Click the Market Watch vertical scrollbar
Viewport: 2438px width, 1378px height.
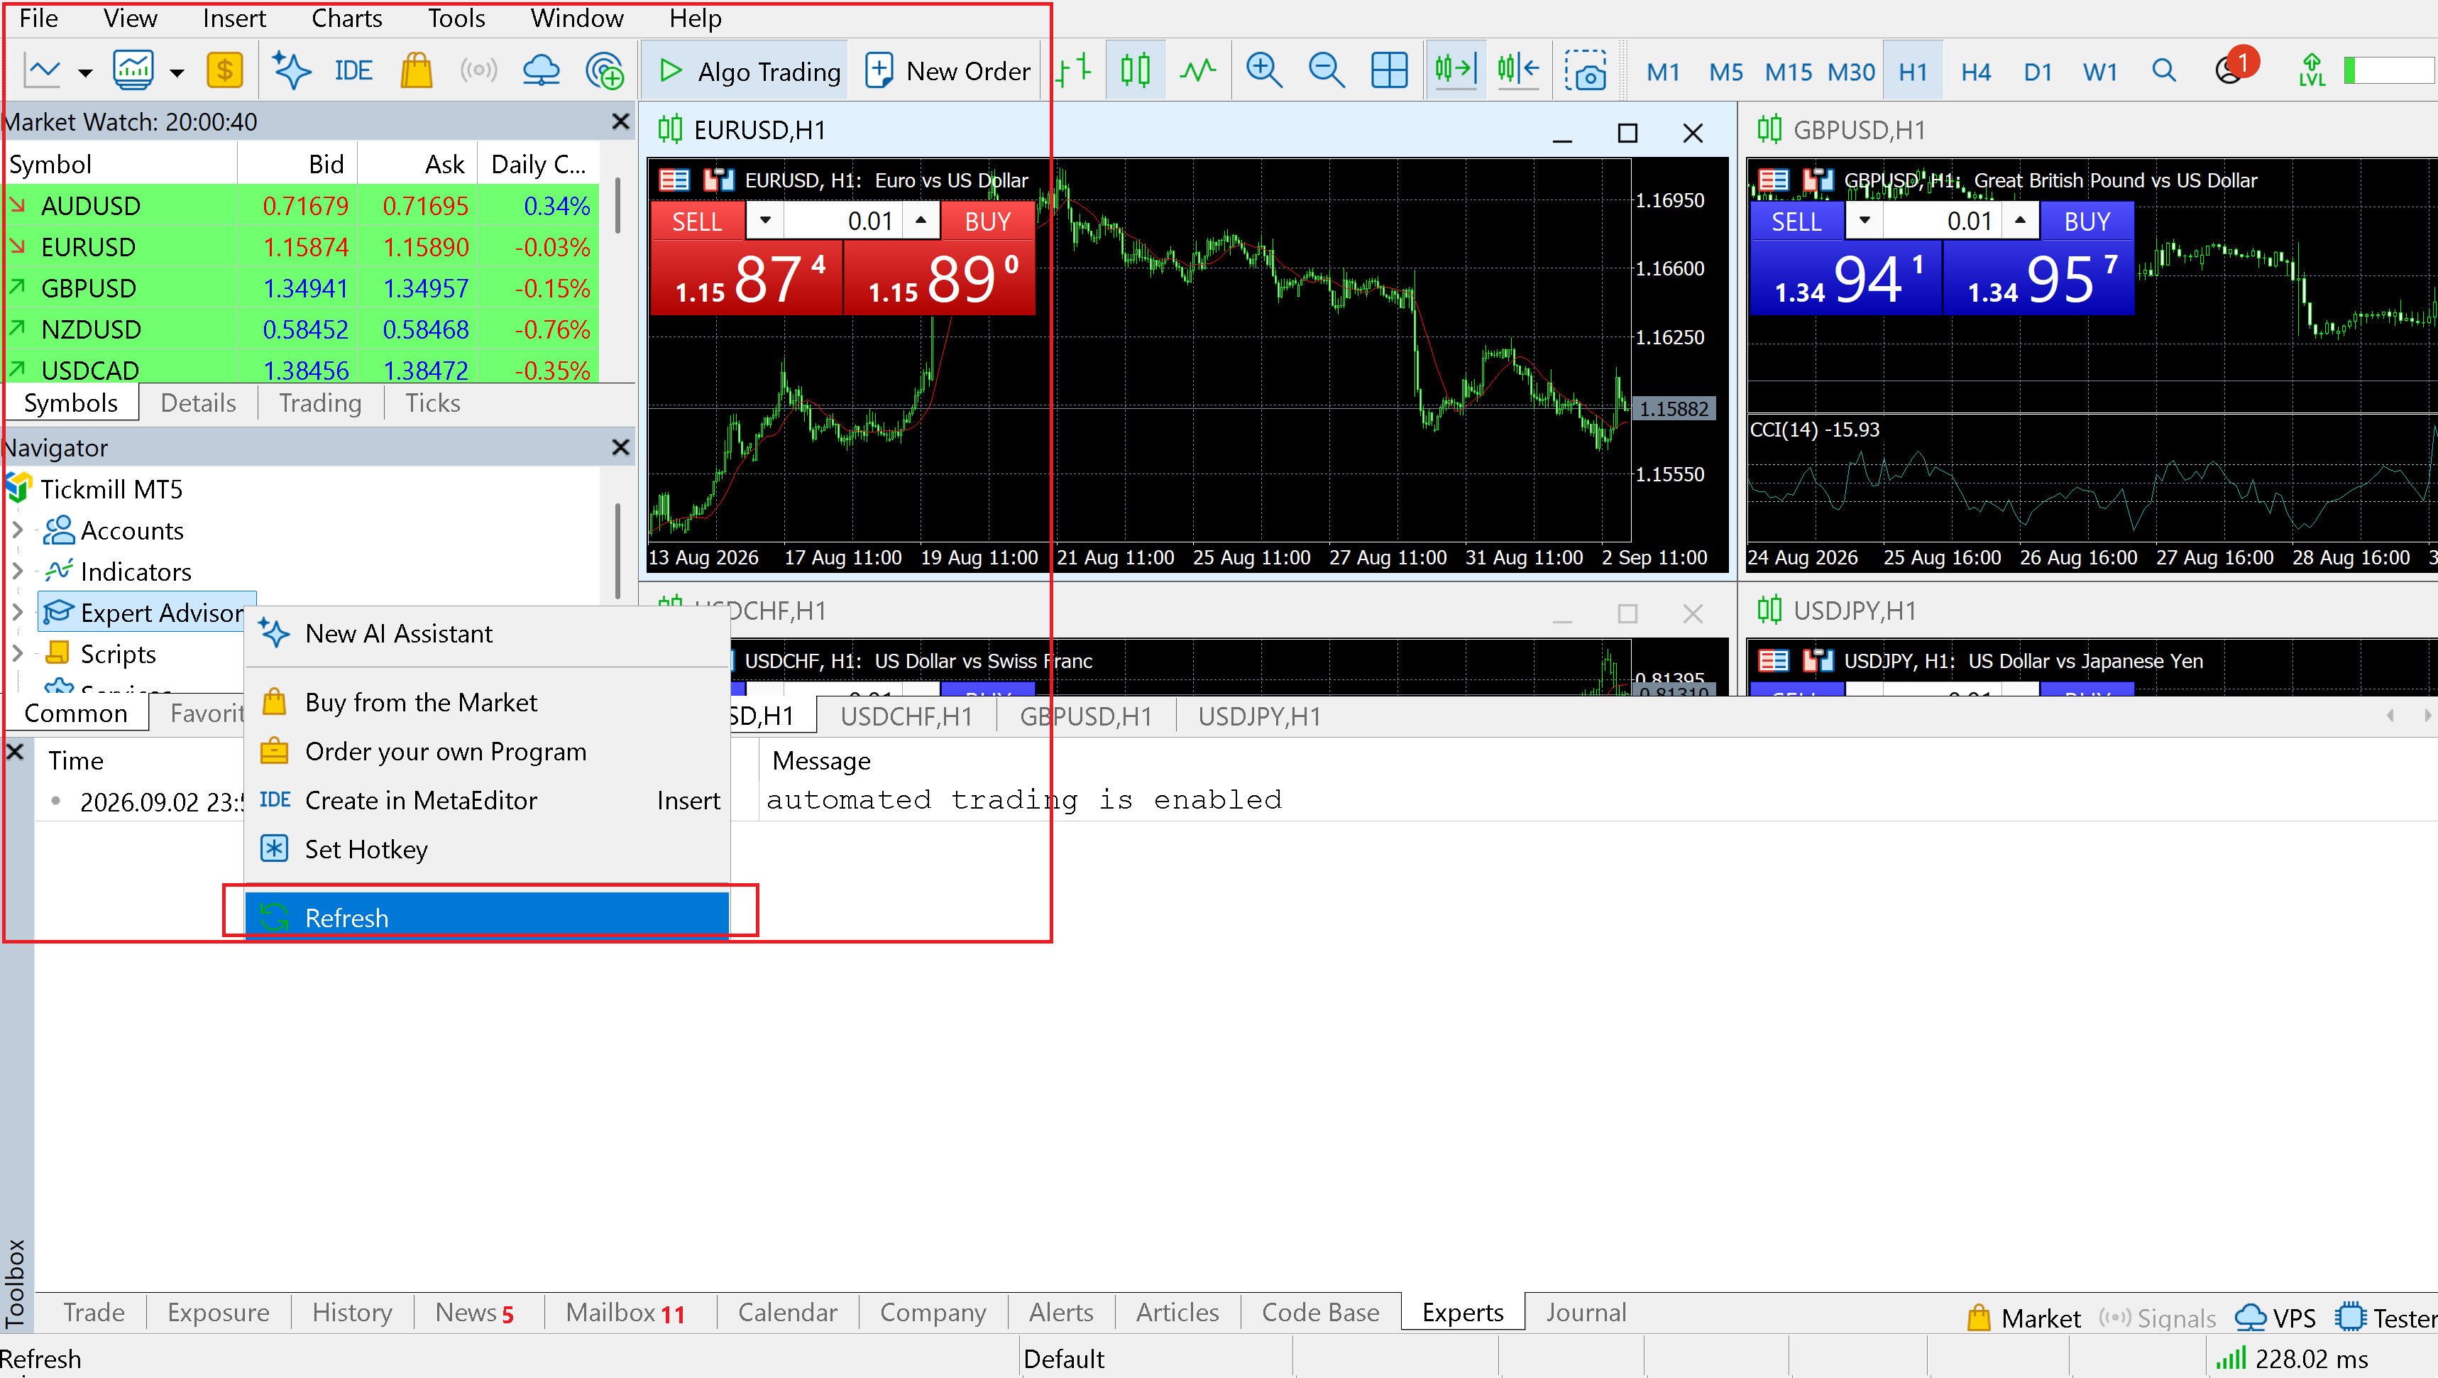point(618,204)
